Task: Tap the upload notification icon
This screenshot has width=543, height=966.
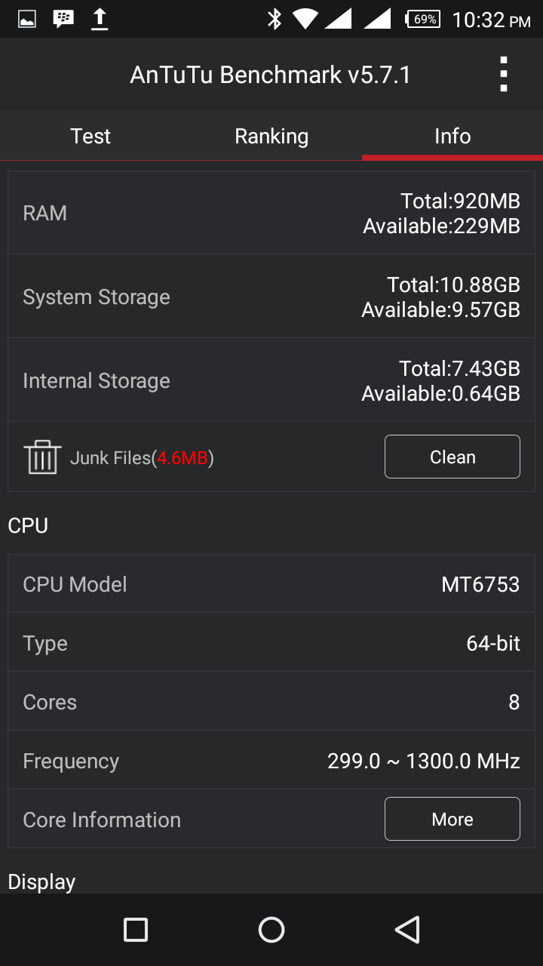Action: (x=100, y=19)
